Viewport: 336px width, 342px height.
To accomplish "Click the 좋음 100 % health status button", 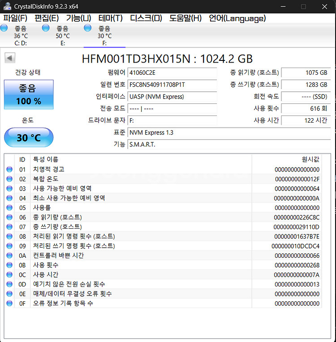I will (x=29, y=94).
